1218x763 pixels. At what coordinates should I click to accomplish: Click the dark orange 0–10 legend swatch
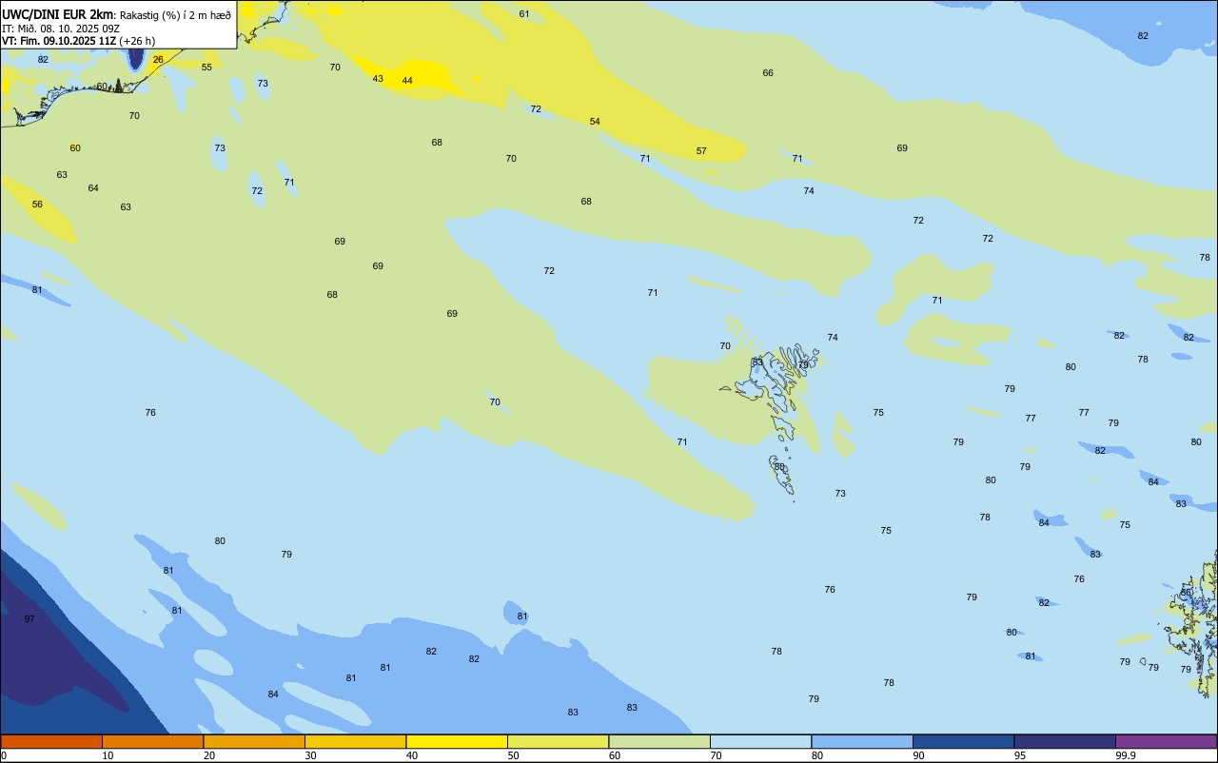[x=51, y=741]
